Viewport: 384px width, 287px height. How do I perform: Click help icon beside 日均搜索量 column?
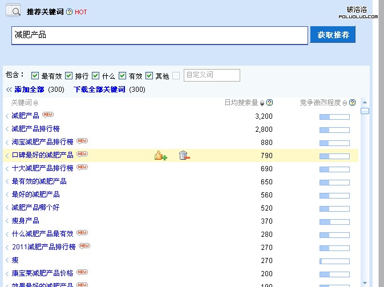pyautogui.click(x=270, y=103)
